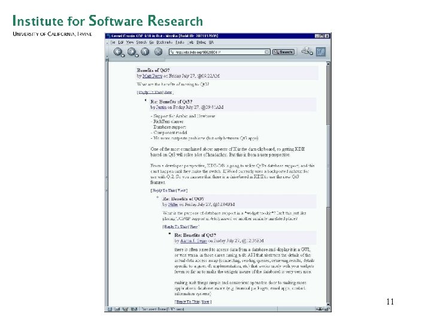The height and width of the screenshot is (323, 431).
Task: Click the Mozilla window title bar text
Action: [165, 36]
